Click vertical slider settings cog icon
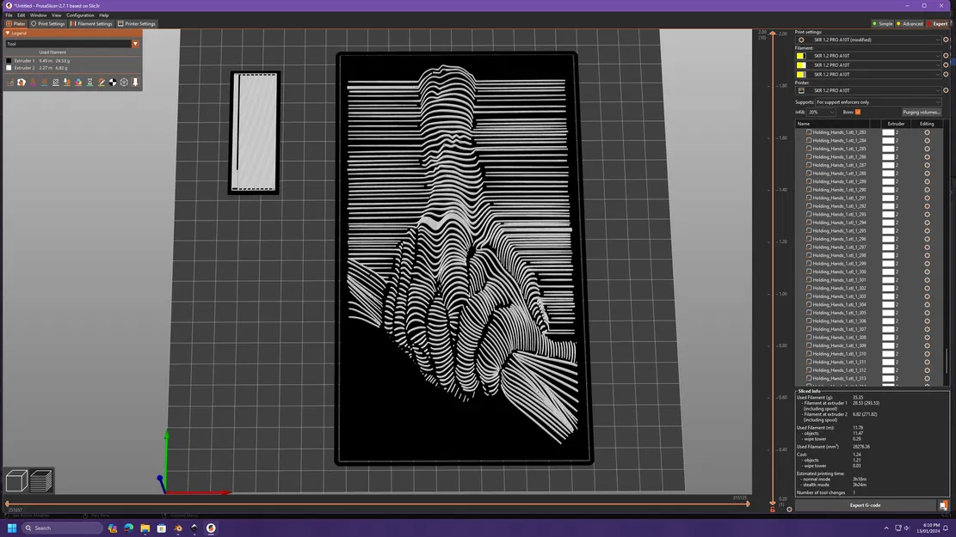Viewport: 956px width, 537px height. click(x=789, y=510)
